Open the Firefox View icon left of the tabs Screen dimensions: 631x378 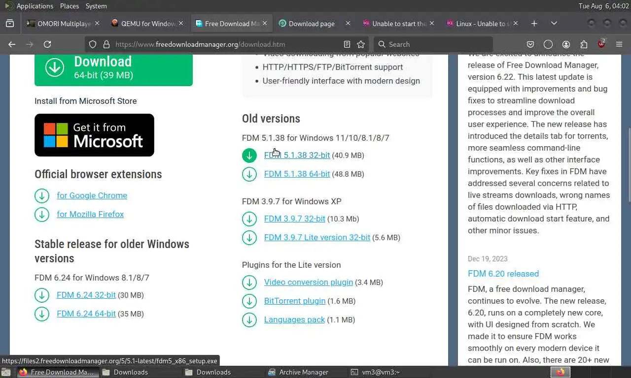coord(10,23)
